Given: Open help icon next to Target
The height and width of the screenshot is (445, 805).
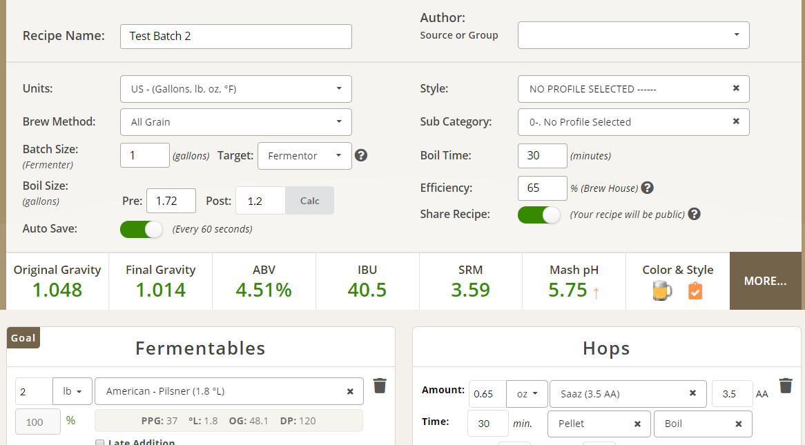Looking at the screenshot, I should tap(360, 155).
